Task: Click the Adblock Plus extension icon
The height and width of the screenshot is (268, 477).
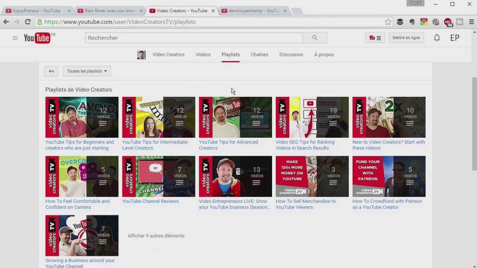Action: tap(448, 22)
